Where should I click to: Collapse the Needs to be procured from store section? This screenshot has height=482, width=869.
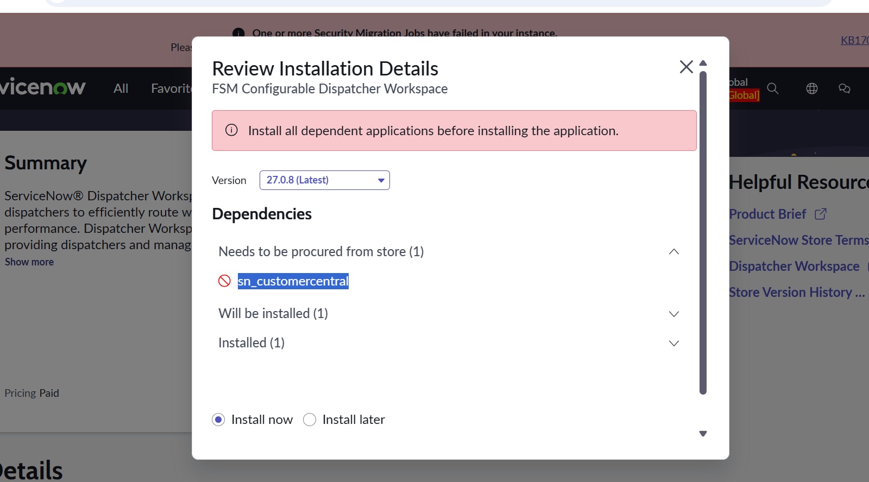[x=673, y=252]
